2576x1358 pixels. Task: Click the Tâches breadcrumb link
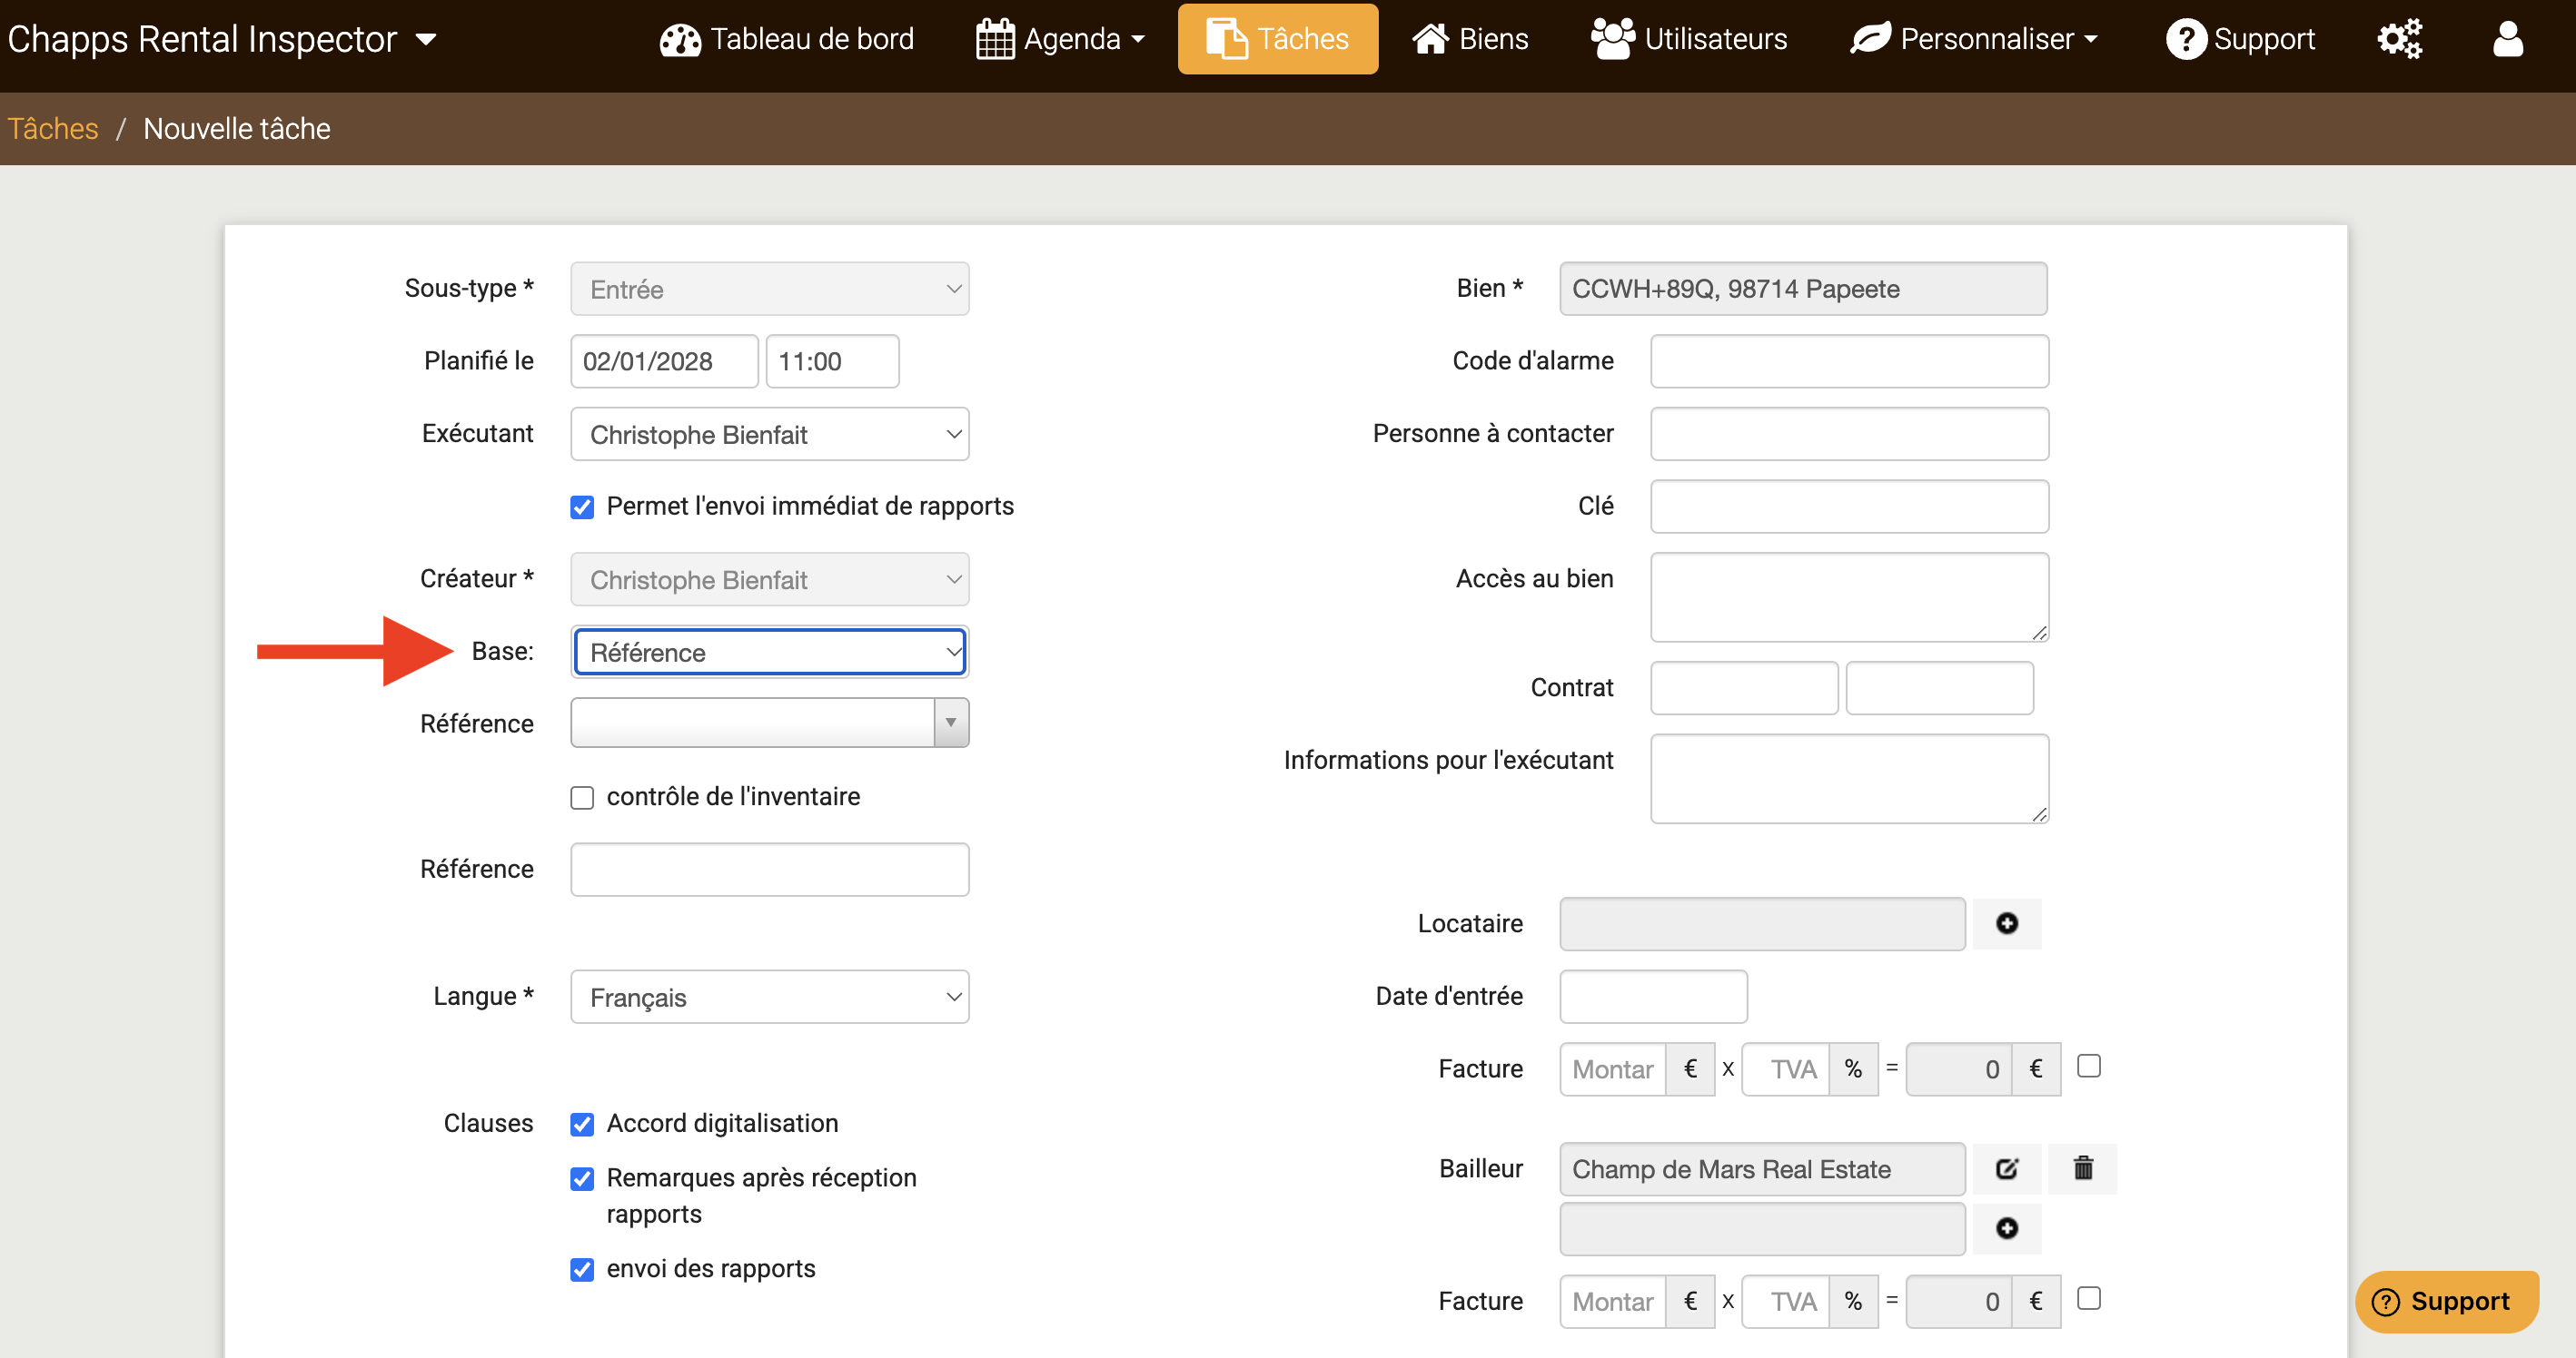53,129
